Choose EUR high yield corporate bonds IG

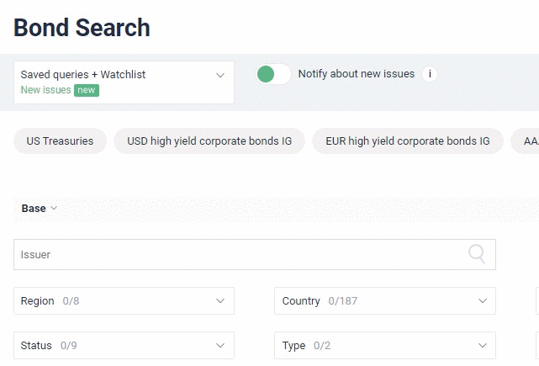pos(407,141)
